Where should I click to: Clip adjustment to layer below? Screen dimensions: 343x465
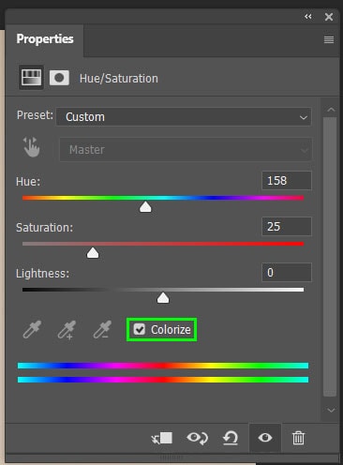pos(162,438)
